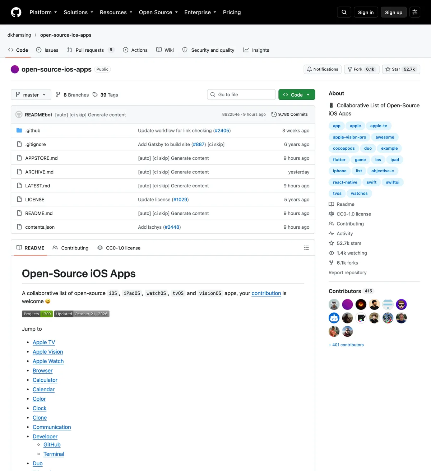This screenshot has height=471, width=431.
Task: Click the star icon beside 52.7k stars
Action: [x=331, y=243]
